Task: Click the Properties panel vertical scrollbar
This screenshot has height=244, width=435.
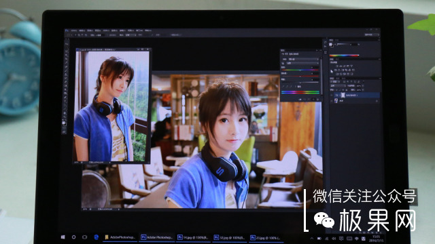Action: pos(321,77)
